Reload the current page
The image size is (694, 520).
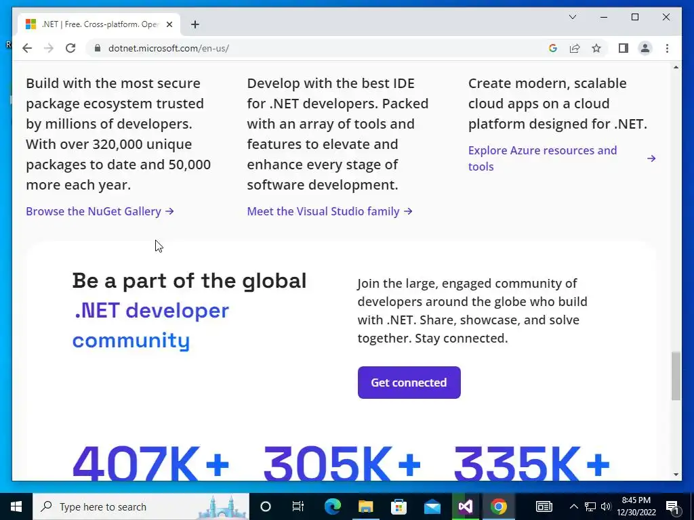tap(70, 48)
